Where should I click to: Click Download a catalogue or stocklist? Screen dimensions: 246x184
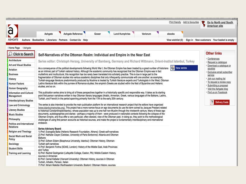tap(219, 67)
